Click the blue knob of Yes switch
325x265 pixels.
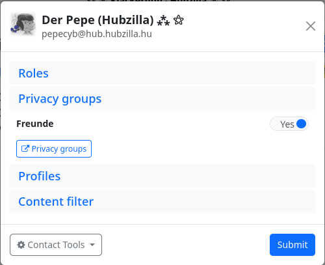pos(301,124)
